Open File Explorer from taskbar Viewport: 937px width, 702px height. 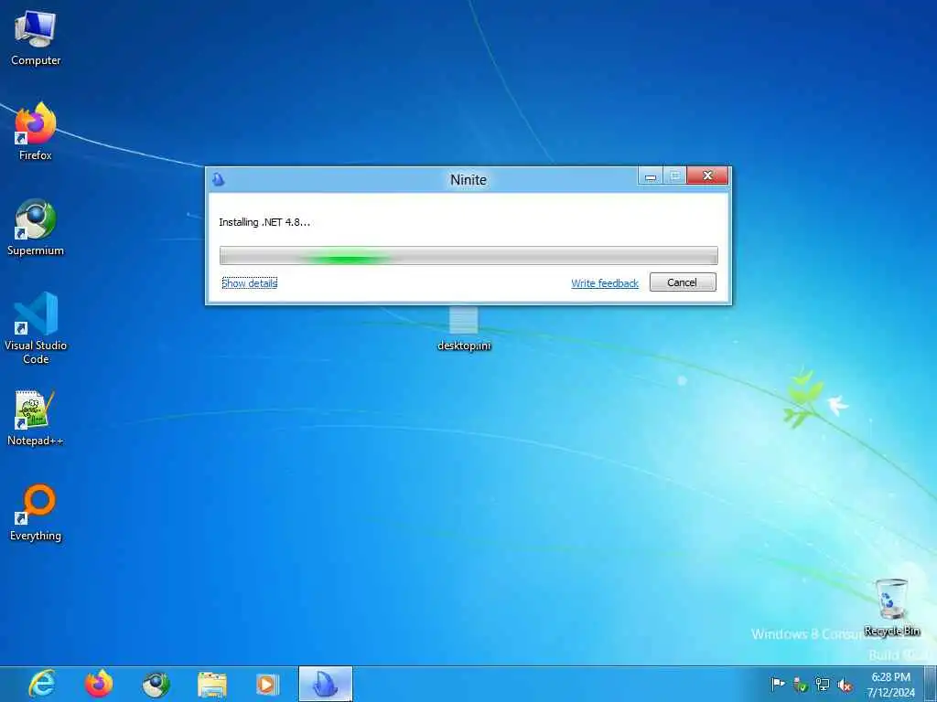pyautogui.click(x=212, y=684)
